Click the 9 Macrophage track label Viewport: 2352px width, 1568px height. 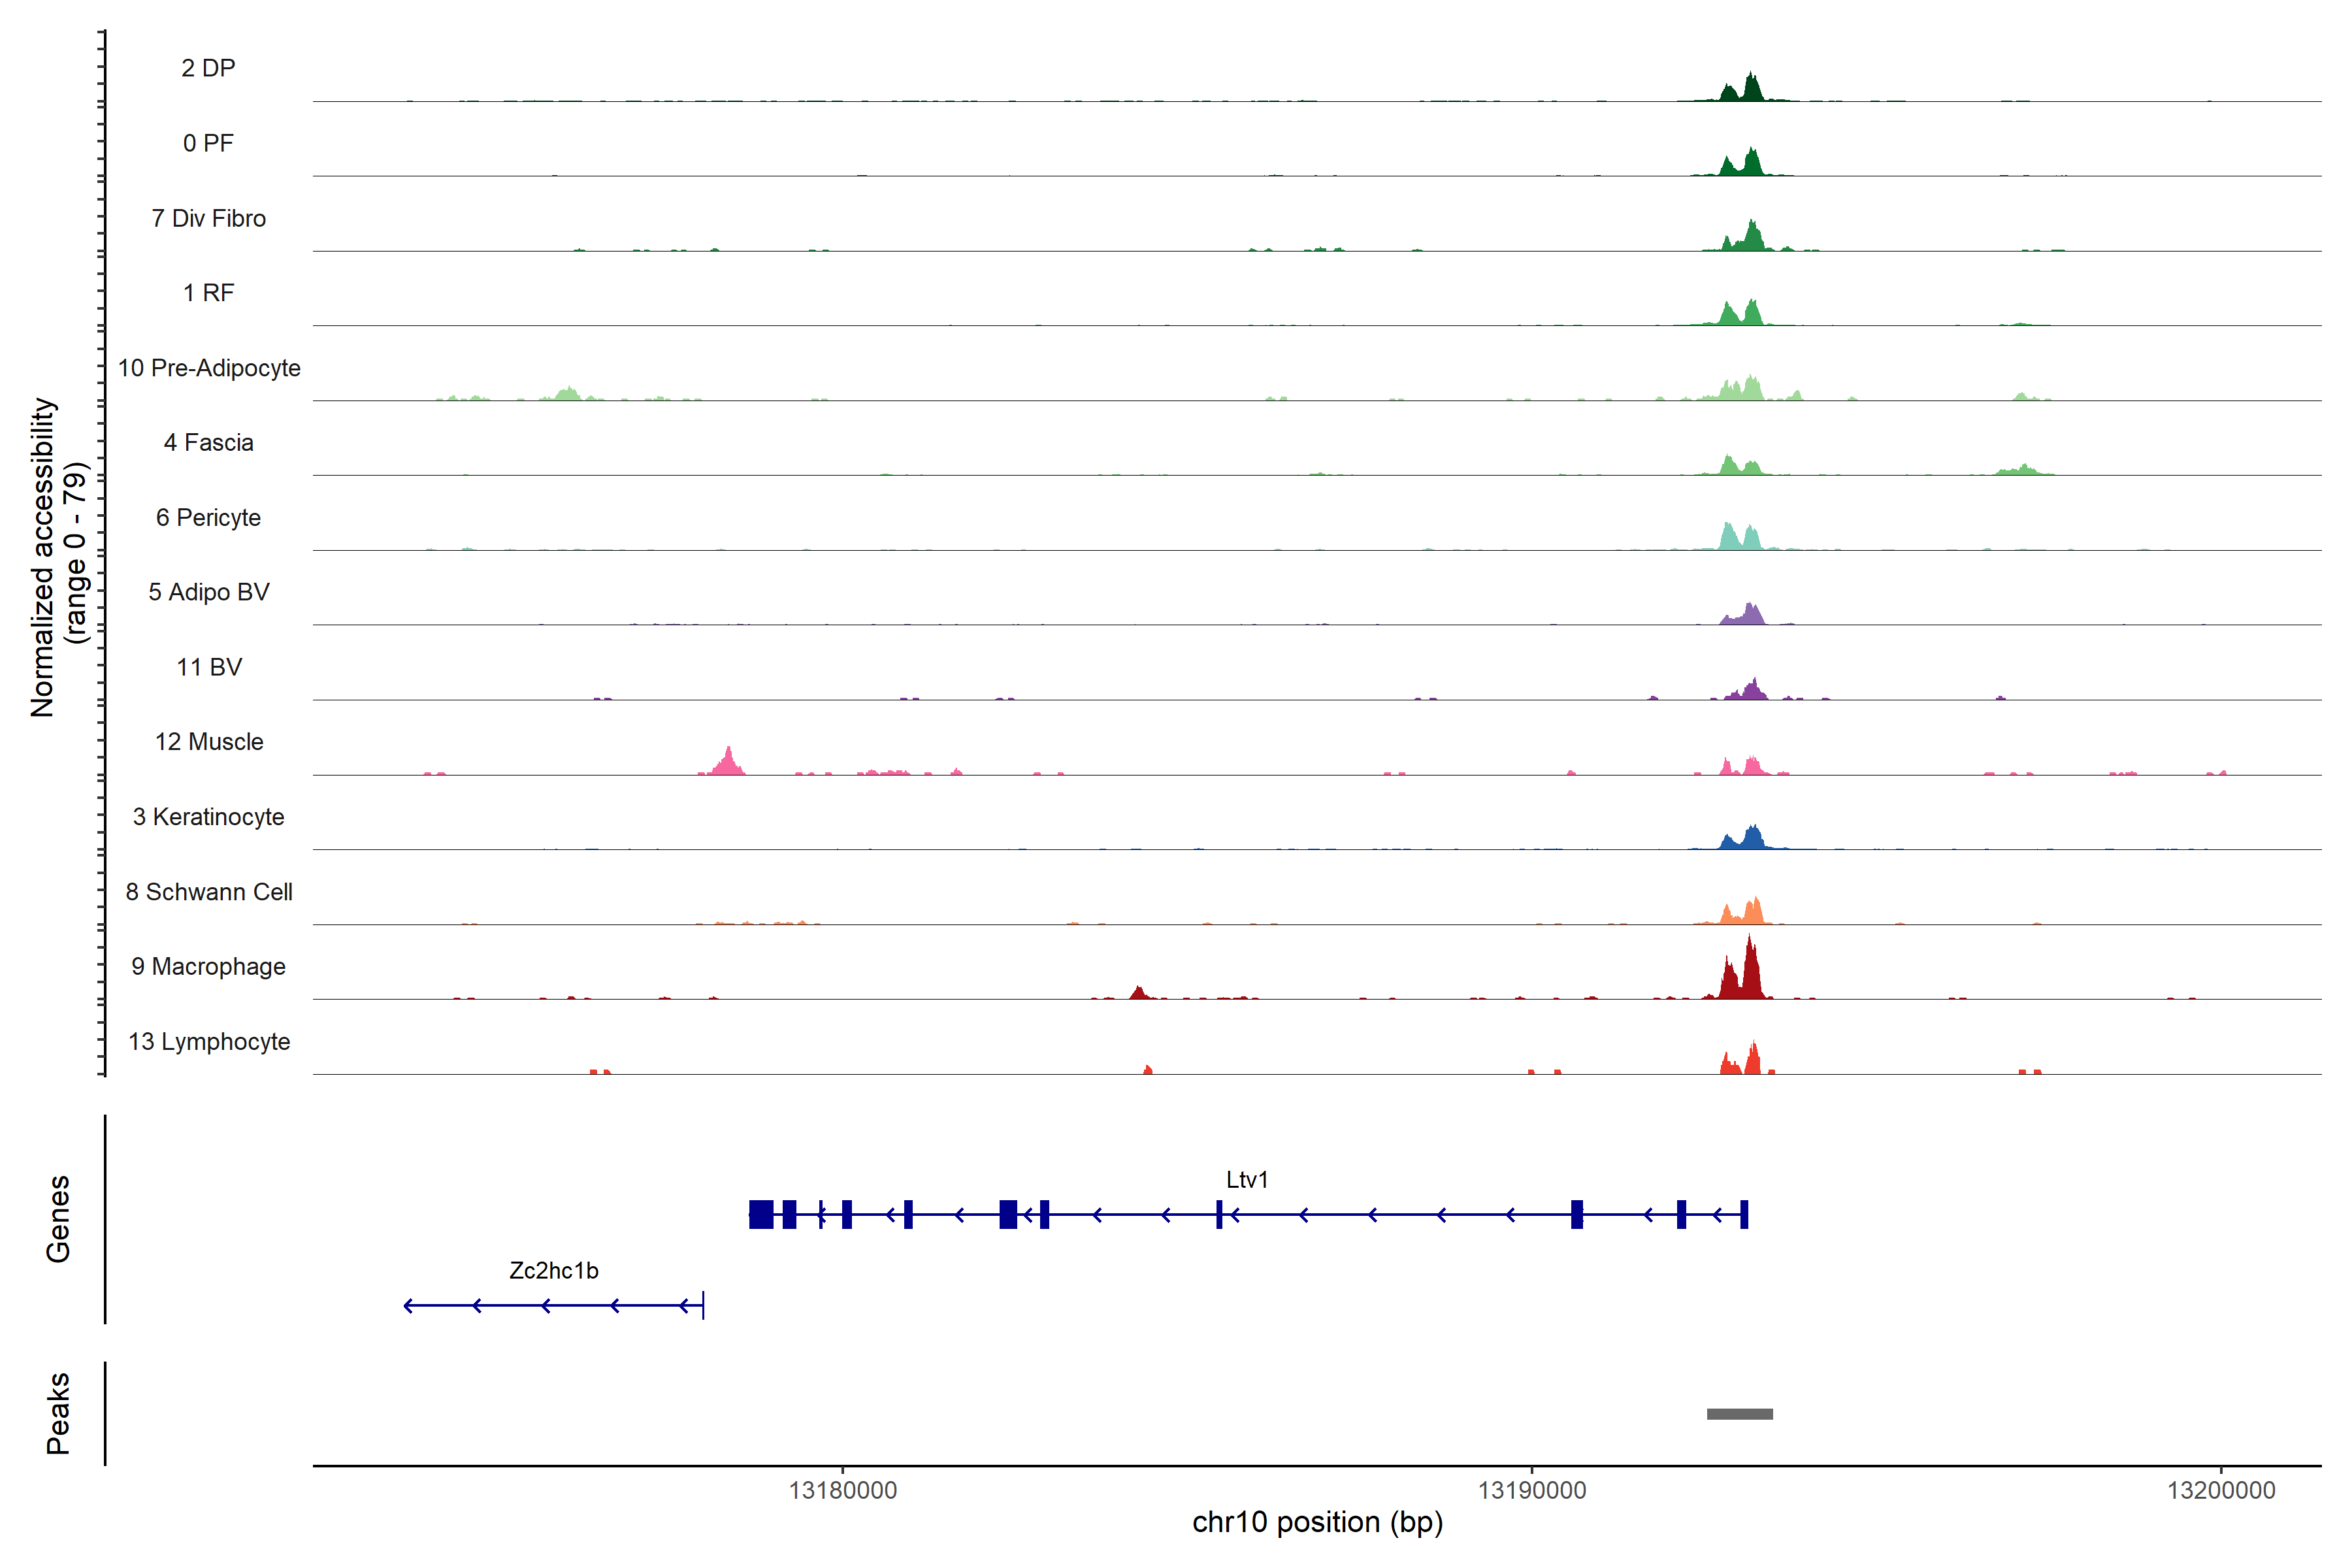208,967
